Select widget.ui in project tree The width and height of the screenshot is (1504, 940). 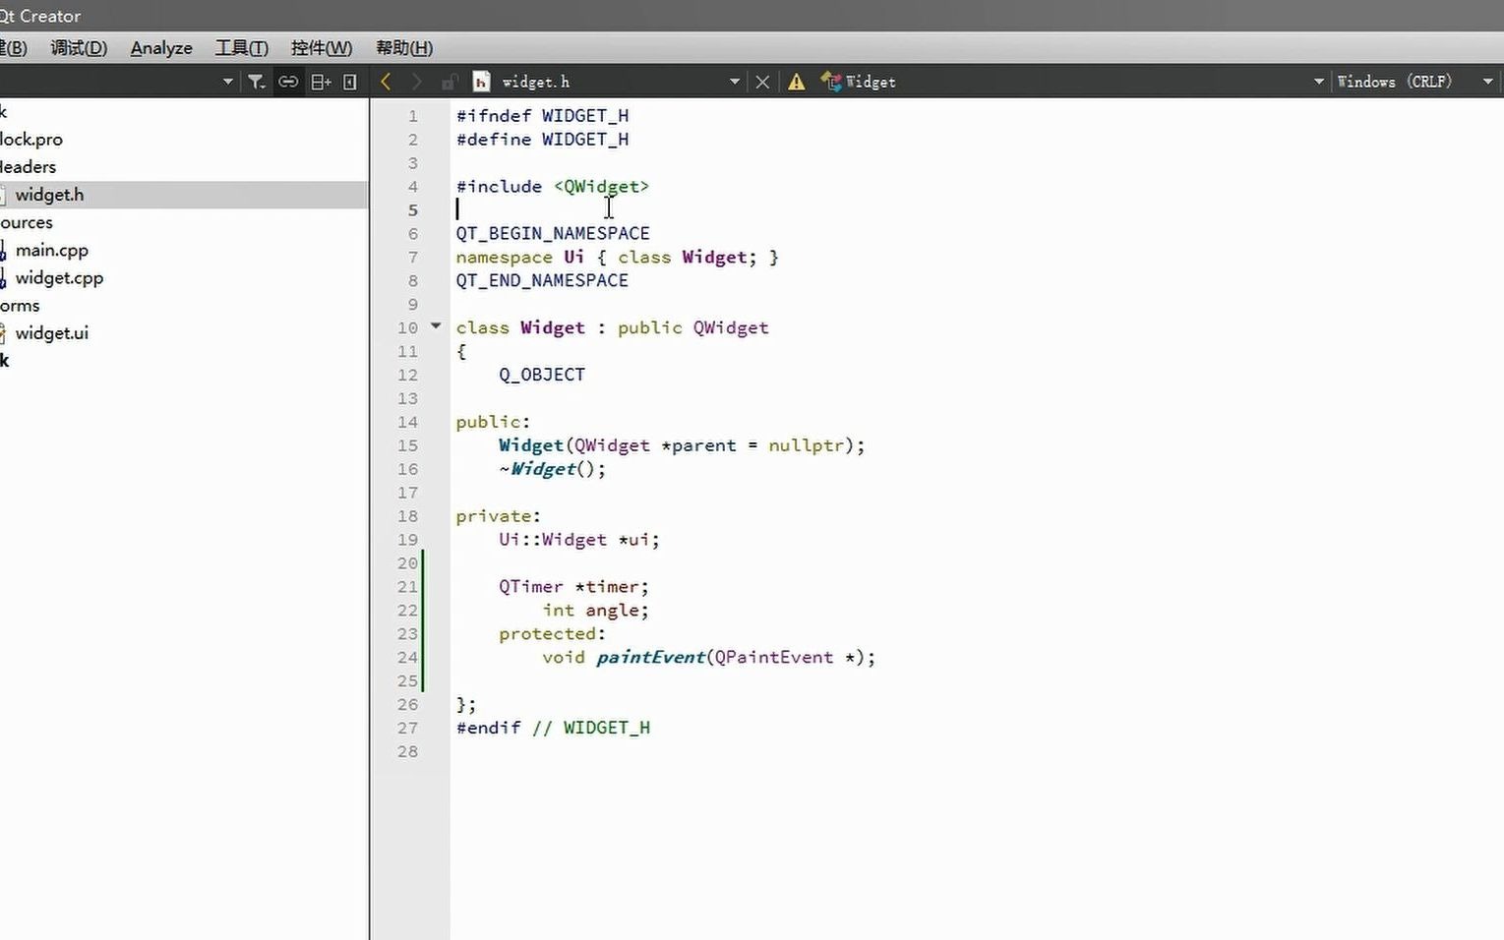(x=52, y=332)
